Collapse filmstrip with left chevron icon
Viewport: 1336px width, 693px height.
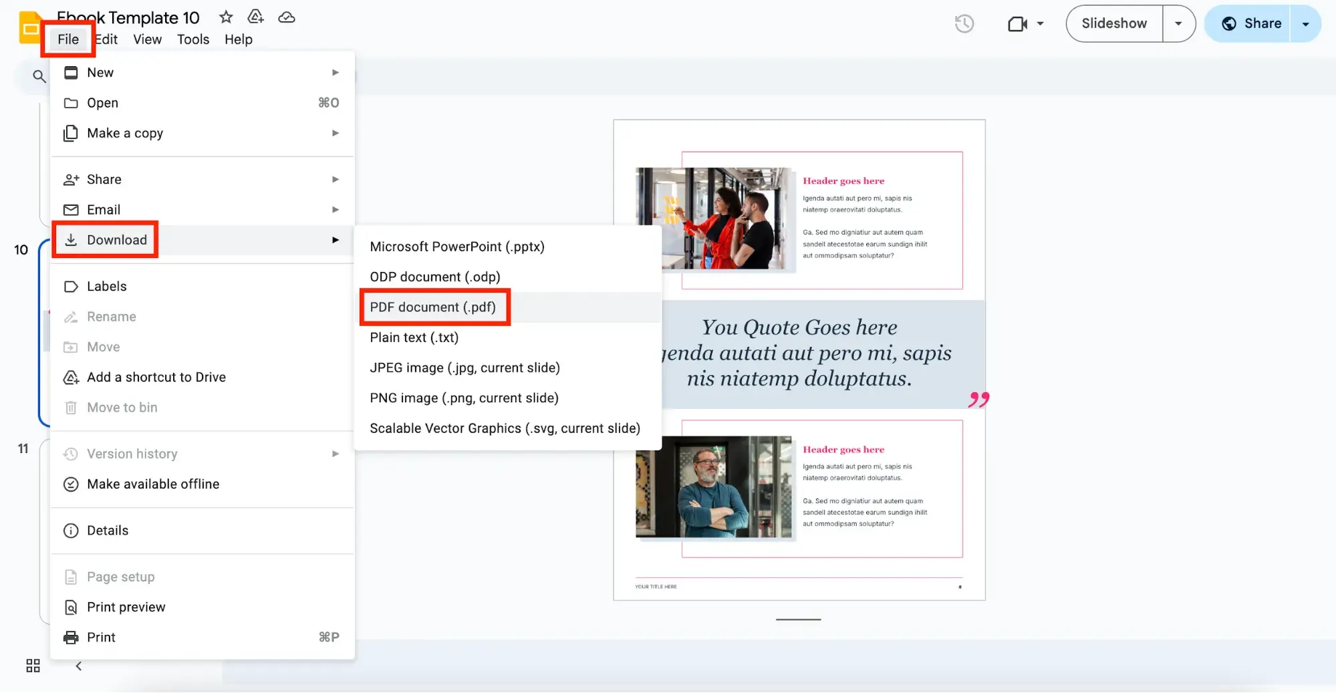tap(79, 666)
